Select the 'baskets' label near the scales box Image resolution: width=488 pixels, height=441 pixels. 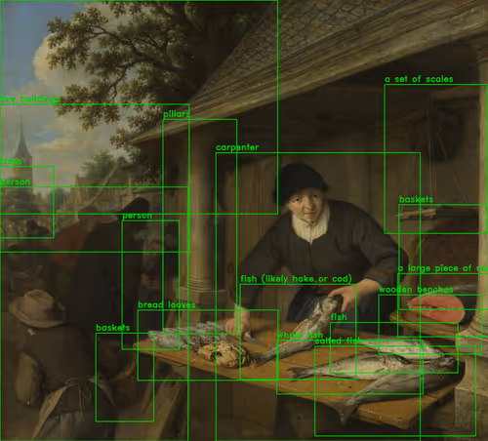click(x=416, y=199)
